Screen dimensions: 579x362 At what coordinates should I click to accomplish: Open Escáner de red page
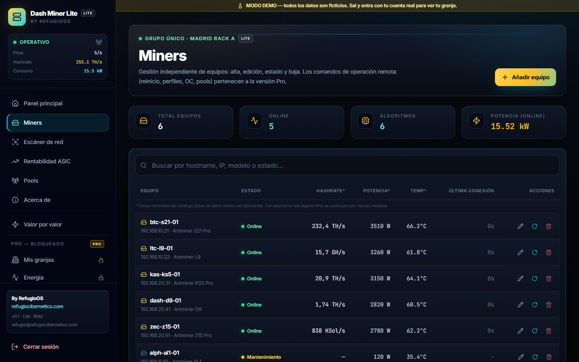(x=58, y=142)
